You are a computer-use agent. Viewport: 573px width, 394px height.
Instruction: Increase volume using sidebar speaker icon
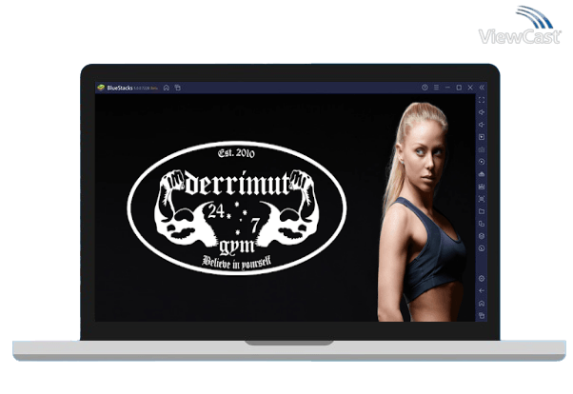(482, 112)
